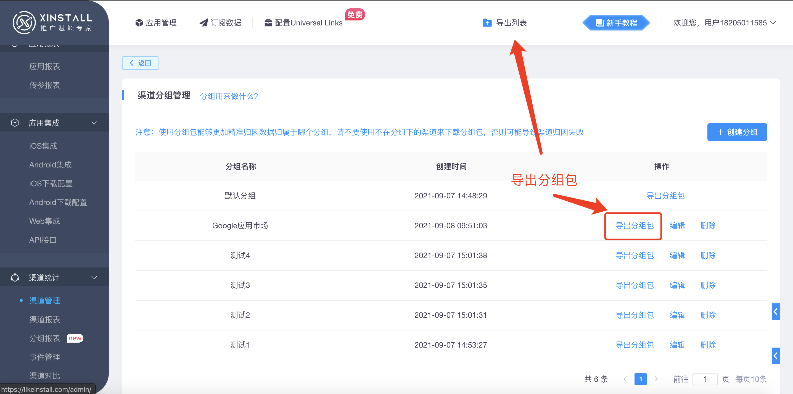793x394 pixels.
Task: Select 分组报表 in sidebar
Action: coord(45,338)
